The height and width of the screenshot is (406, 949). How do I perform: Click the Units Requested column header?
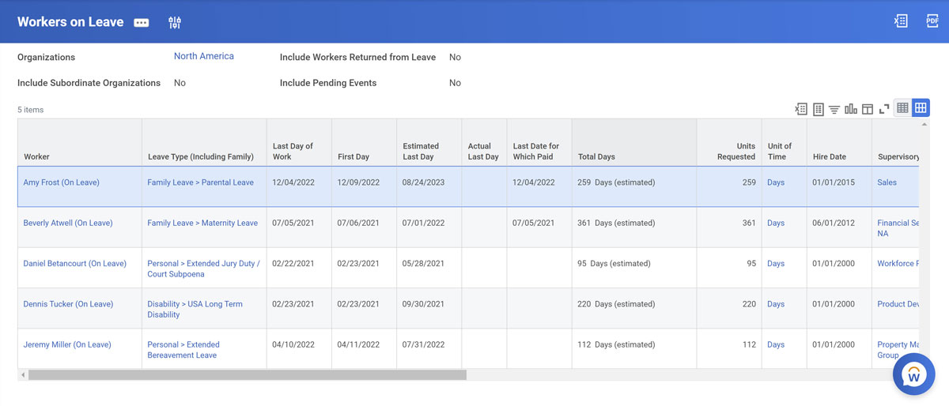click(729, 143)
